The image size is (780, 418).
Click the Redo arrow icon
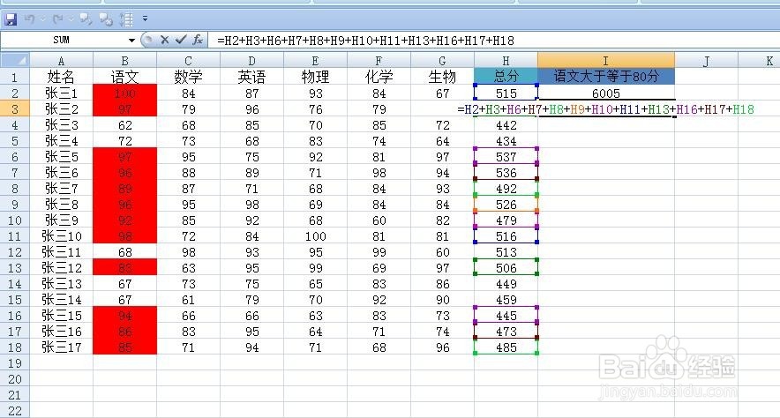click(57, 19)
